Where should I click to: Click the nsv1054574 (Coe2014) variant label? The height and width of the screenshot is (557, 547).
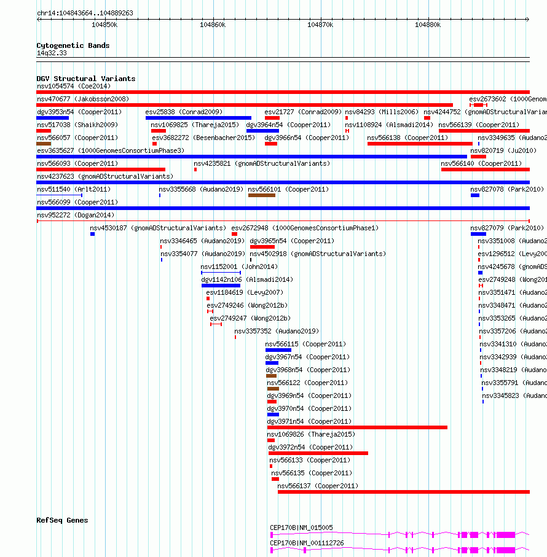click(74, 87)
